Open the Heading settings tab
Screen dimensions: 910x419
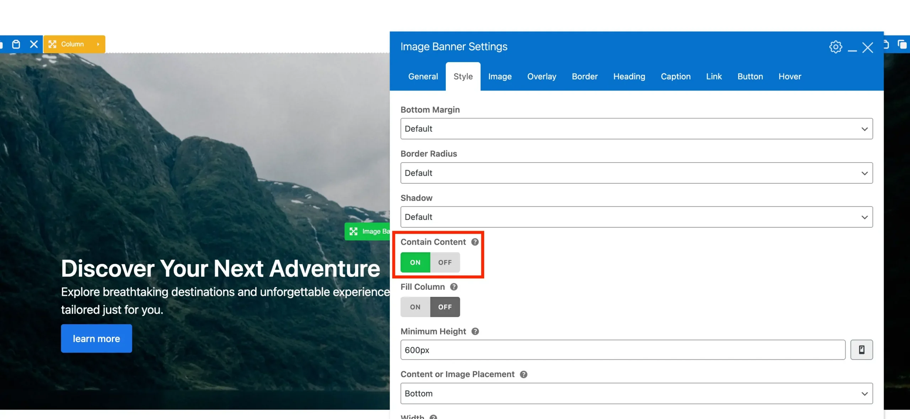click(x=629, y=76)
